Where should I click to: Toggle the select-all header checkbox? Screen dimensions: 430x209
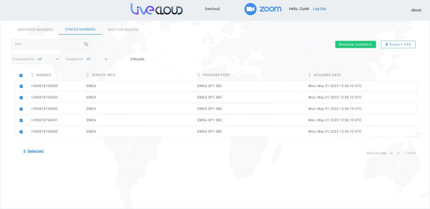click(x=21, y=75)
